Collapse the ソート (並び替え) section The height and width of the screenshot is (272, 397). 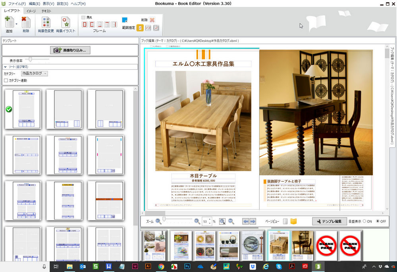6,67
